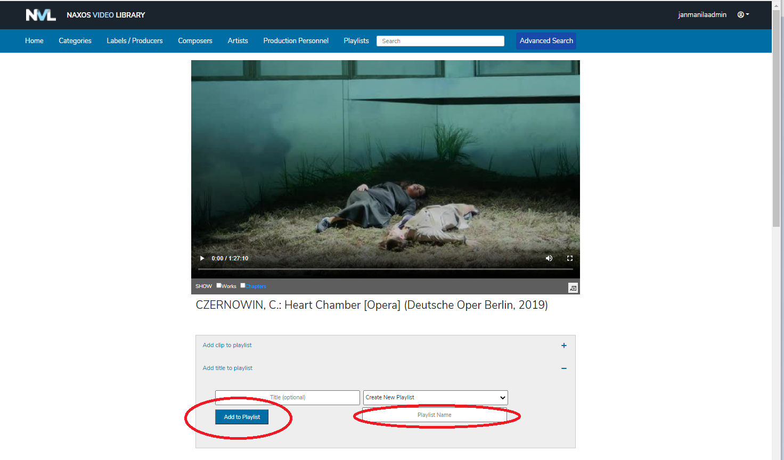Click the Advanced Search button
This screenshot has width=784, height=460.
tap(546, 41)
